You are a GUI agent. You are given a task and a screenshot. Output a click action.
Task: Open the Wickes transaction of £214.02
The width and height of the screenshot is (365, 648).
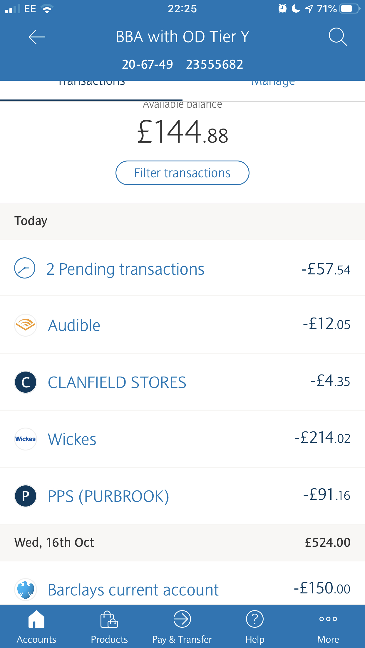(x=182, y=439)
